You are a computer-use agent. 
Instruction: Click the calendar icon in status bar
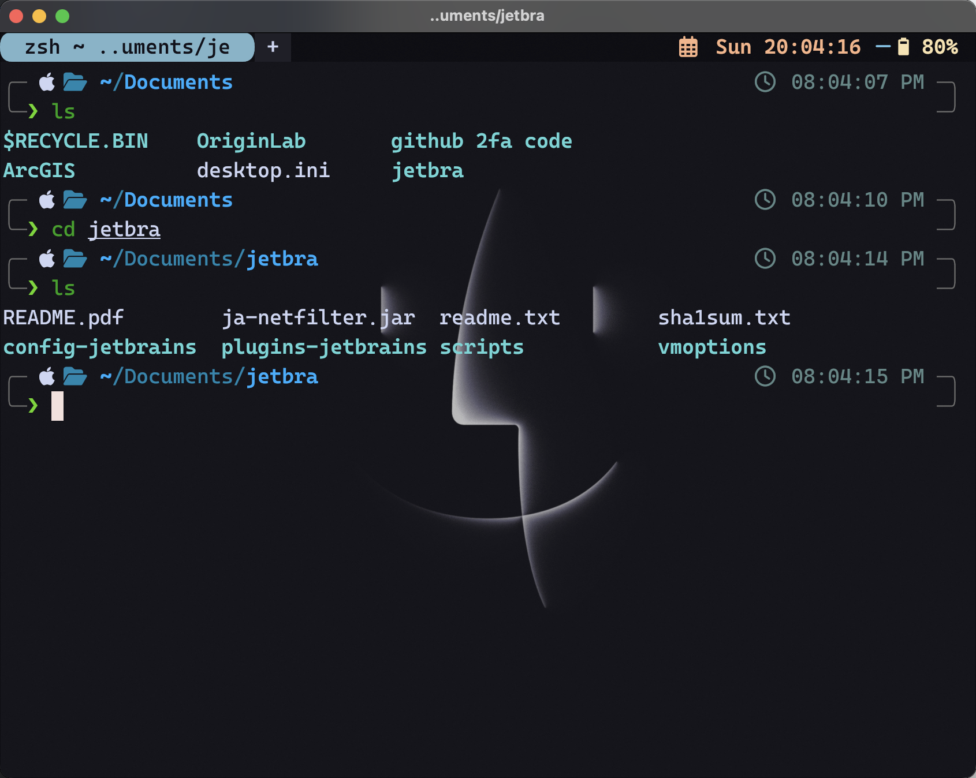point(688,47)
